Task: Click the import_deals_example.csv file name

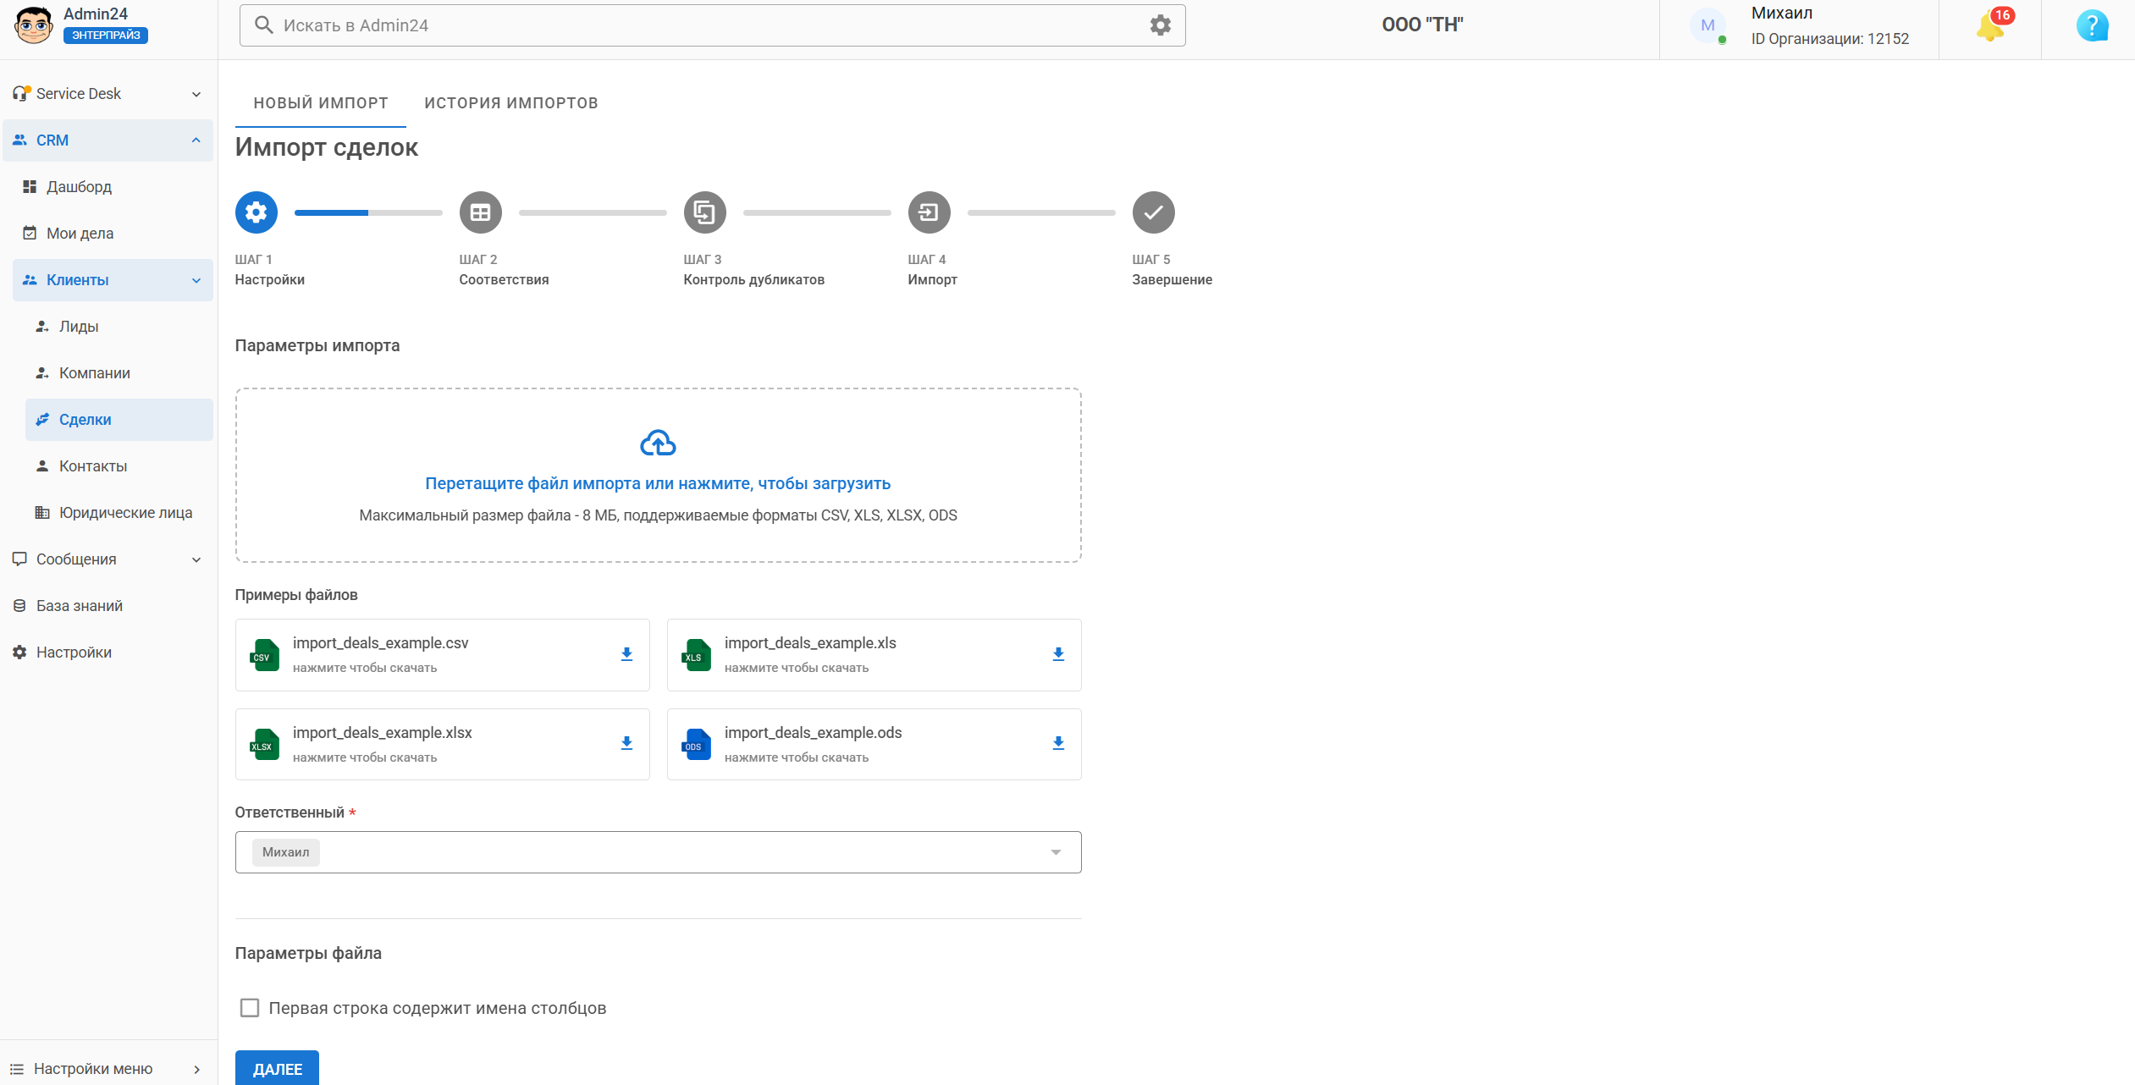Action: [381, 643]
